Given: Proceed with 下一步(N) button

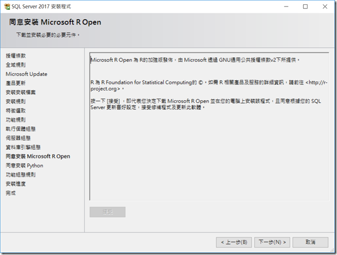Looking at the screenshot, I should tap(272, 242).
